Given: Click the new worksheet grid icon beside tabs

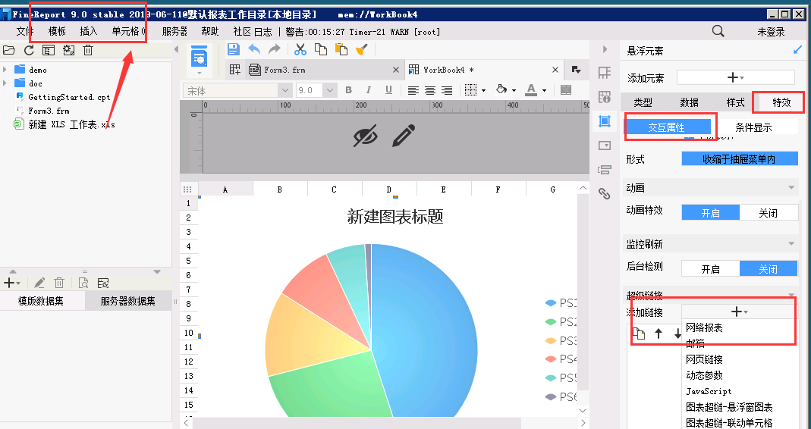Looking at the screenshot, I should coord(235,70).
